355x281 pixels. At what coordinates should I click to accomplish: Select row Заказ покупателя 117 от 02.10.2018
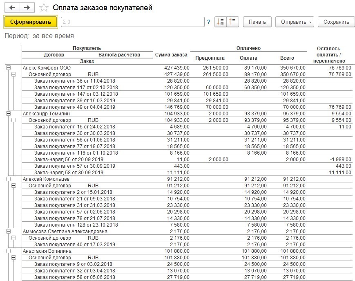[x=76, y=88]
